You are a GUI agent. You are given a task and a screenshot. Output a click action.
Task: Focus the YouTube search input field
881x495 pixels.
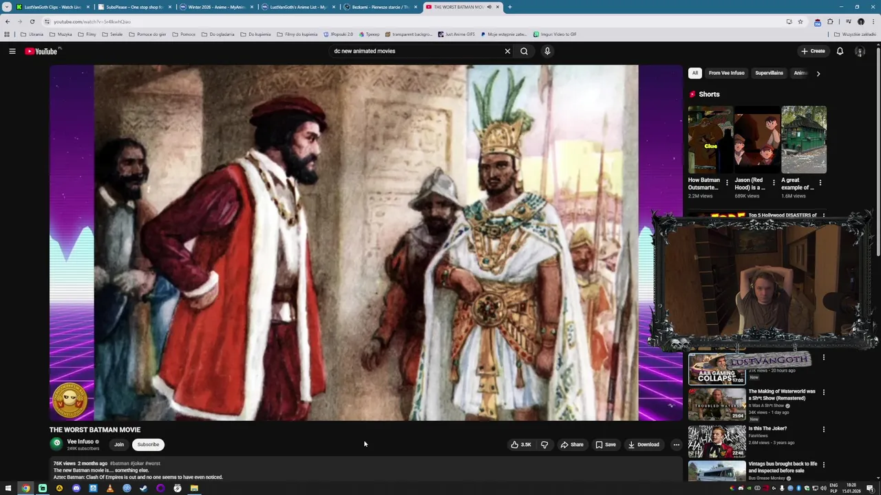coord(416,51)
